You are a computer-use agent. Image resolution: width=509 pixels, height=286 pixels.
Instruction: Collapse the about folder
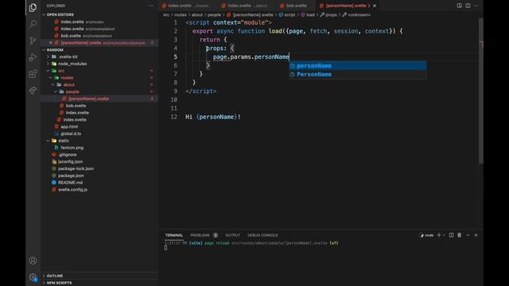click(69, 85)
